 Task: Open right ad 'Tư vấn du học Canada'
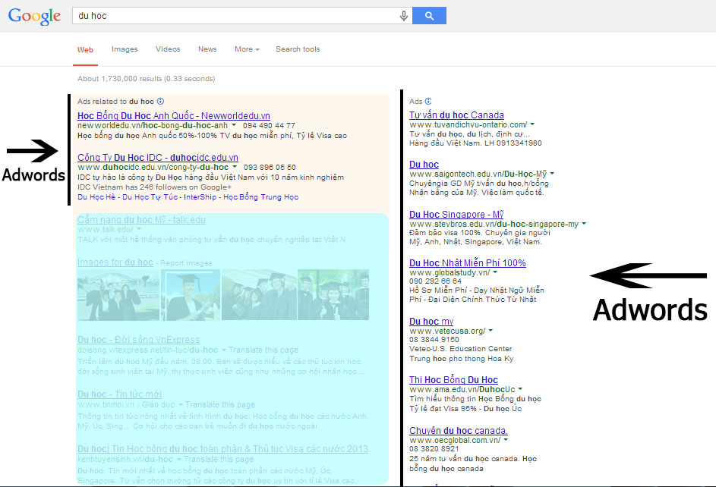coord(456,115)
